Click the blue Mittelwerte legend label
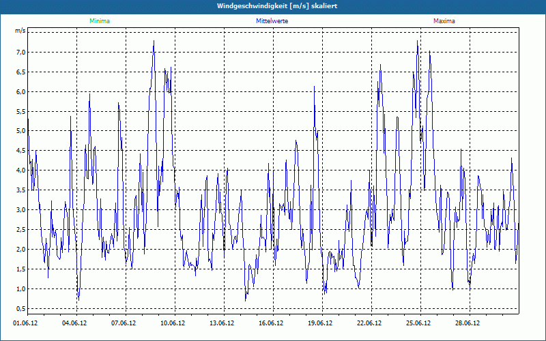The image size is (546, 341). point(272,21)
